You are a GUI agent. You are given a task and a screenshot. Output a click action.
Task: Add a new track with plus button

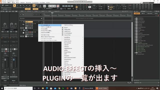coord(20,14)
